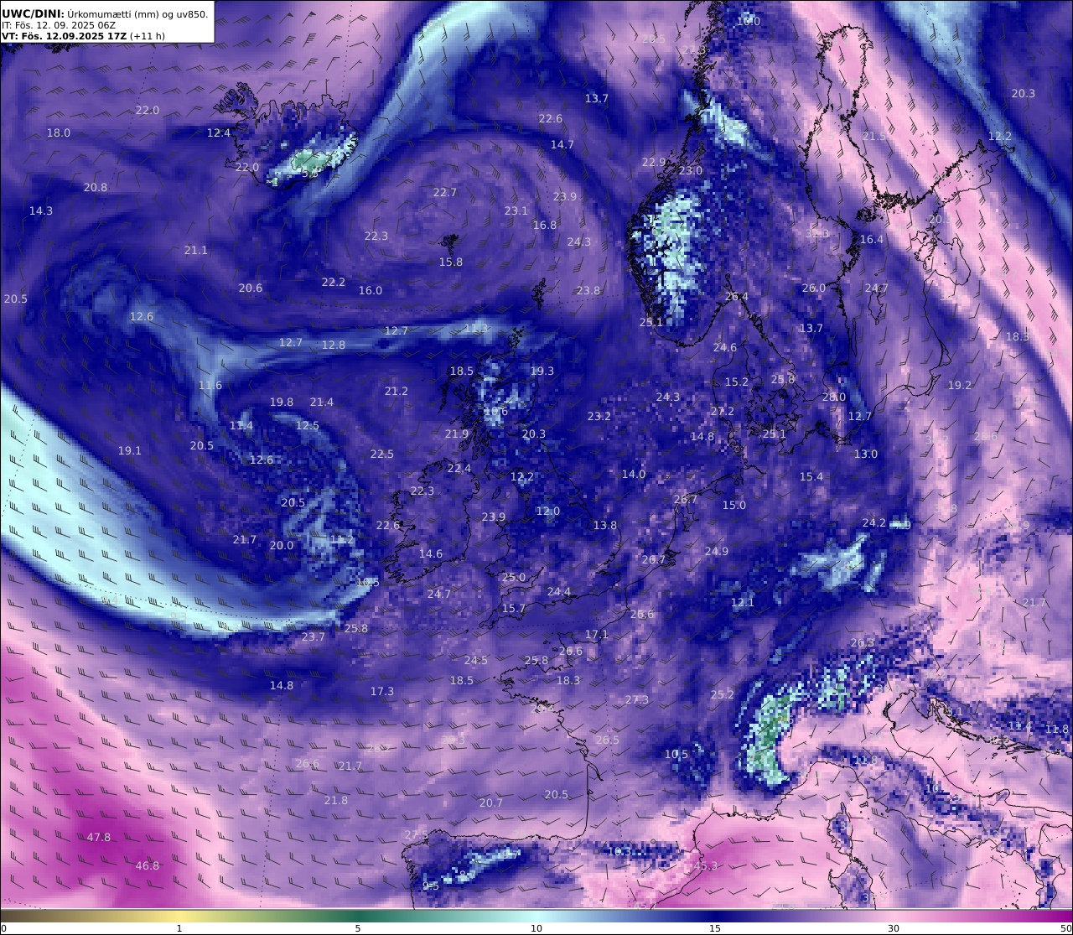The image size is (1073, 935).
Task: Click the 15.2 value over Denmark
Action: point(737,382)
